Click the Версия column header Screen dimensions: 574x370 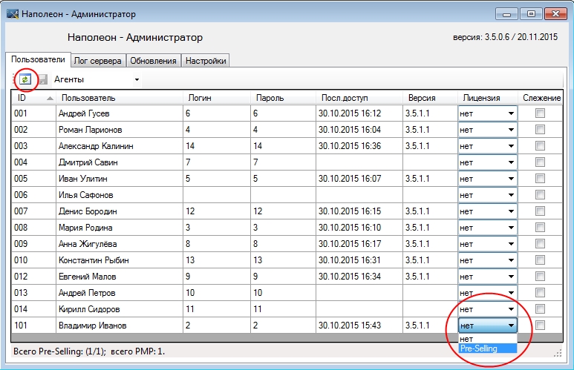[430, 98]
